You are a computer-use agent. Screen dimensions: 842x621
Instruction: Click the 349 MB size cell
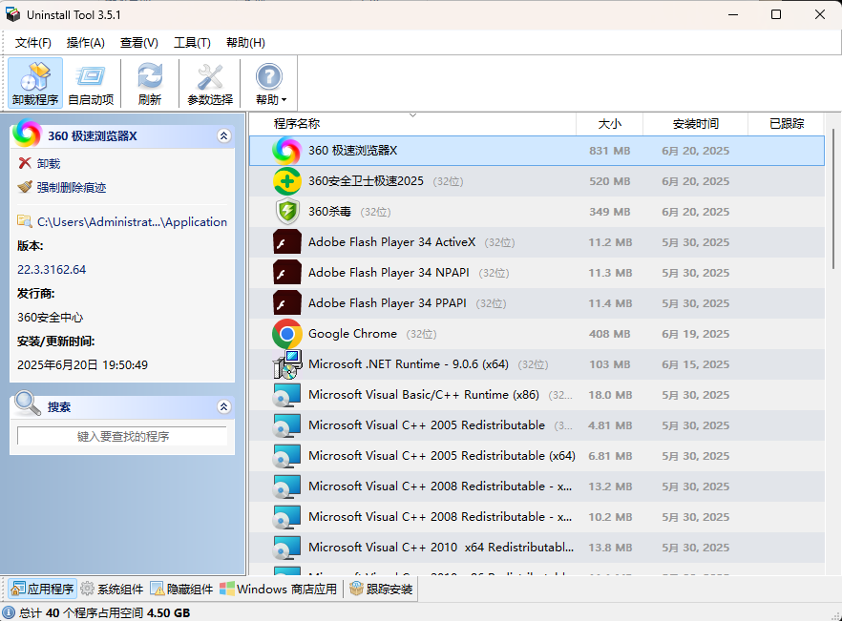pos(609,212)
